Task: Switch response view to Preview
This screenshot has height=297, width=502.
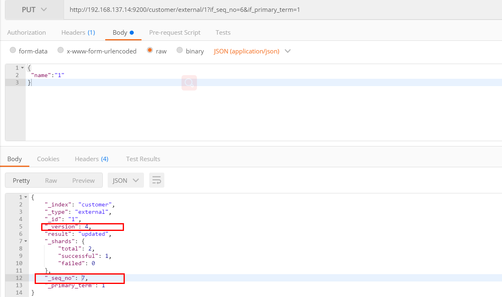Action: (x=83, y=180)
